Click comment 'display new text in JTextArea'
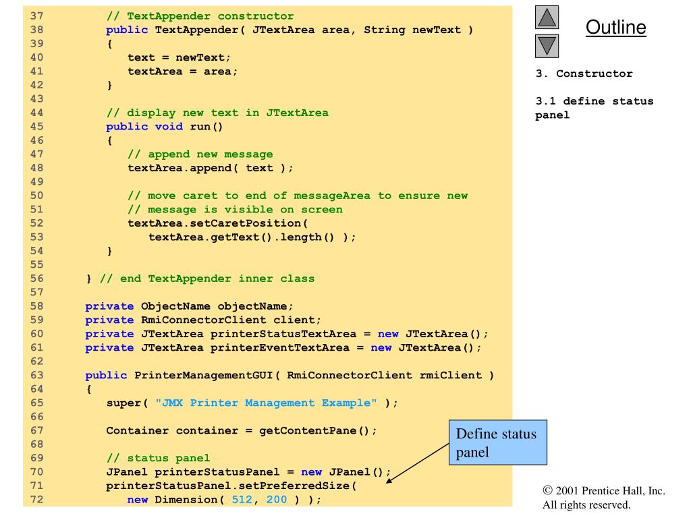This screenshot has height=518, width=691. [217, 113]
